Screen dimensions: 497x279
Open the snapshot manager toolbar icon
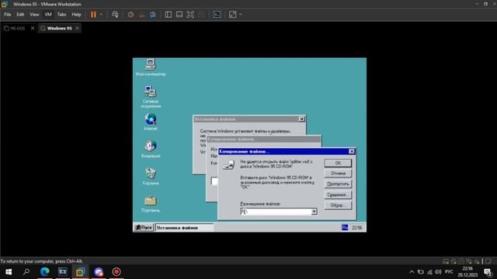[x=153, y=15]
